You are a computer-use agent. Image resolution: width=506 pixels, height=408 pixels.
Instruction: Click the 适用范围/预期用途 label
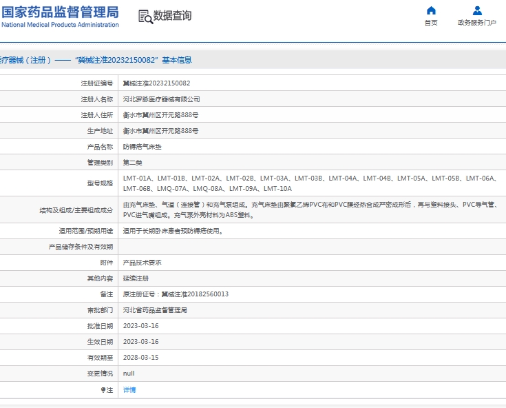point(86,231)
